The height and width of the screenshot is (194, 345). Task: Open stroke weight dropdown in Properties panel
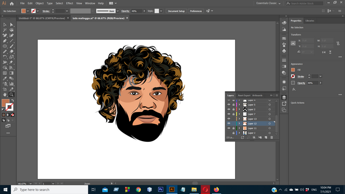(x=321, y=77)
